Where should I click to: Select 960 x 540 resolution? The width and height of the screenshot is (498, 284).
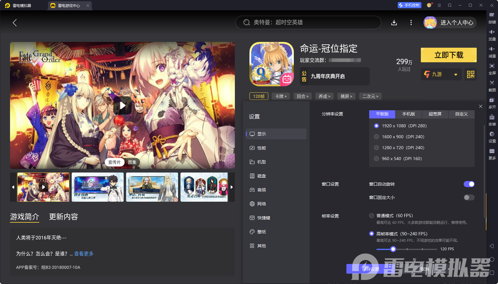(x=376, y=159)
